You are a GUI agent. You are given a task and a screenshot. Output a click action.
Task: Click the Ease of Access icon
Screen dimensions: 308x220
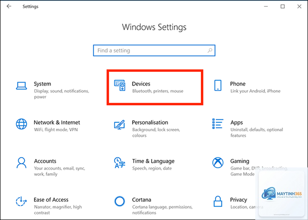coord(21,201)
